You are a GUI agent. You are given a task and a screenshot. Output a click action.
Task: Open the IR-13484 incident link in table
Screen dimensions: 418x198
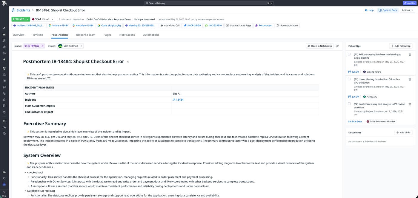tap(178, 100)
